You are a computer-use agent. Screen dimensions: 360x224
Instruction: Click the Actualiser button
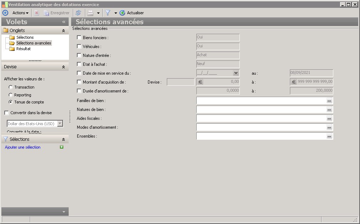132,13
